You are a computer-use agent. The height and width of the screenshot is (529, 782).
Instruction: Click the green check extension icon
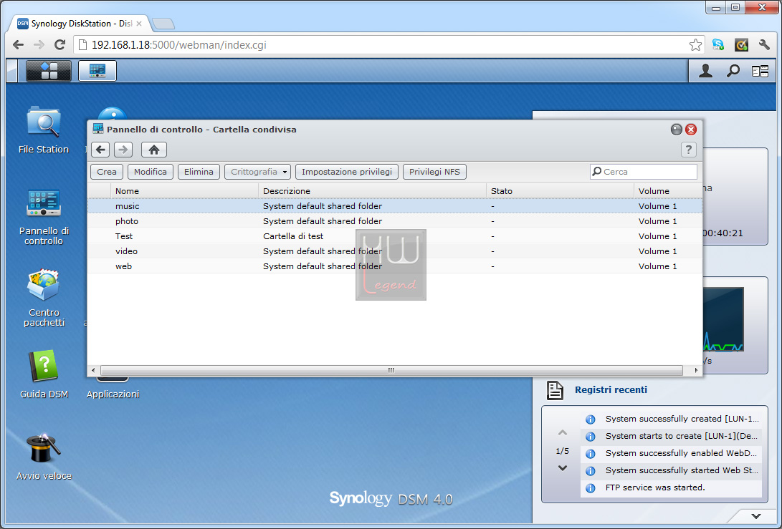[742, 45]
